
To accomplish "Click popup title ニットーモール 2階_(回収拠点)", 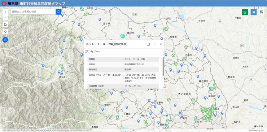I will [x=106, y=44].
